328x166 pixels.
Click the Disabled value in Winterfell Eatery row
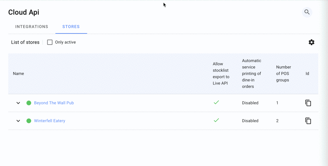(250, 121)
